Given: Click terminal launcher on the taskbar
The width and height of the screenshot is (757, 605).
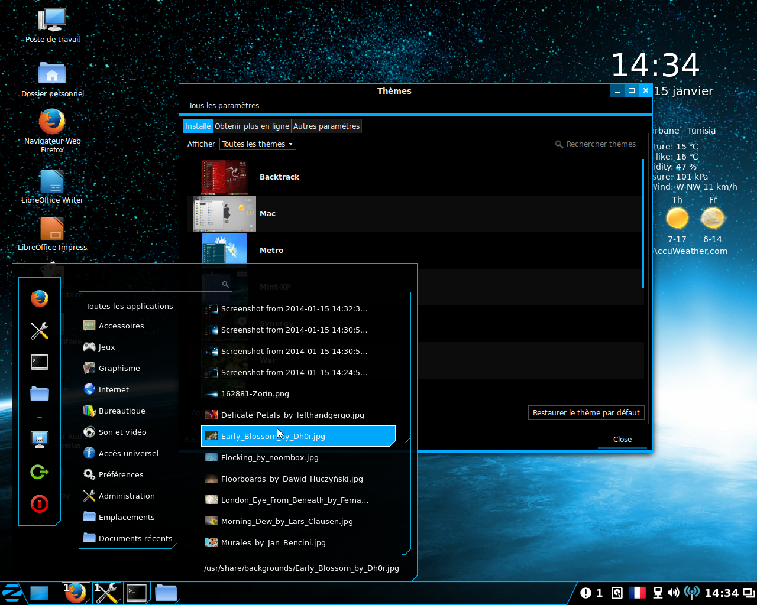Looking at the screenshot, I should click(137, 593).
